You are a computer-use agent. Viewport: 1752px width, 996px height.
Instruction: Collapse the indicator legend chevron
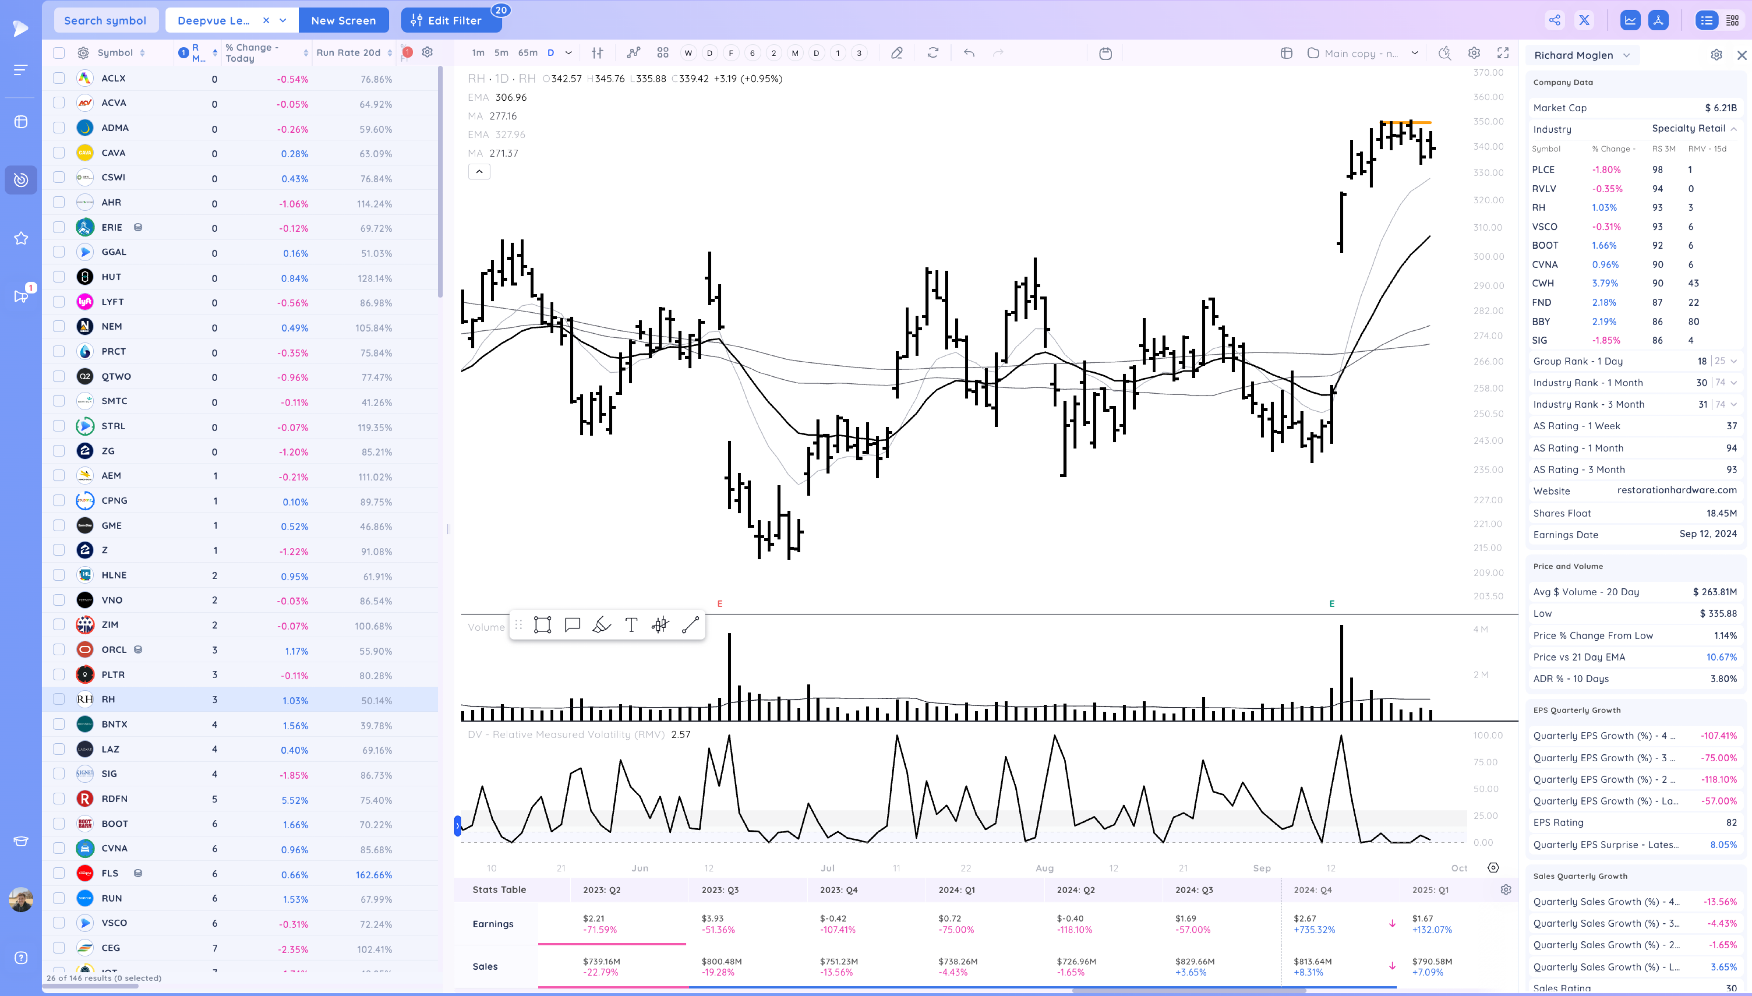point(479,172)
